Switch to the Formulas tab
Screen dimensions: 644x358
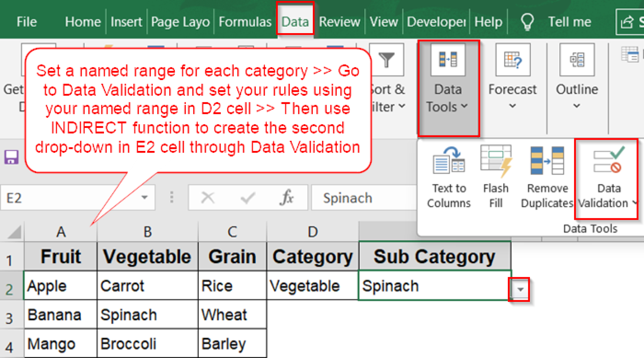click(245, 21)
